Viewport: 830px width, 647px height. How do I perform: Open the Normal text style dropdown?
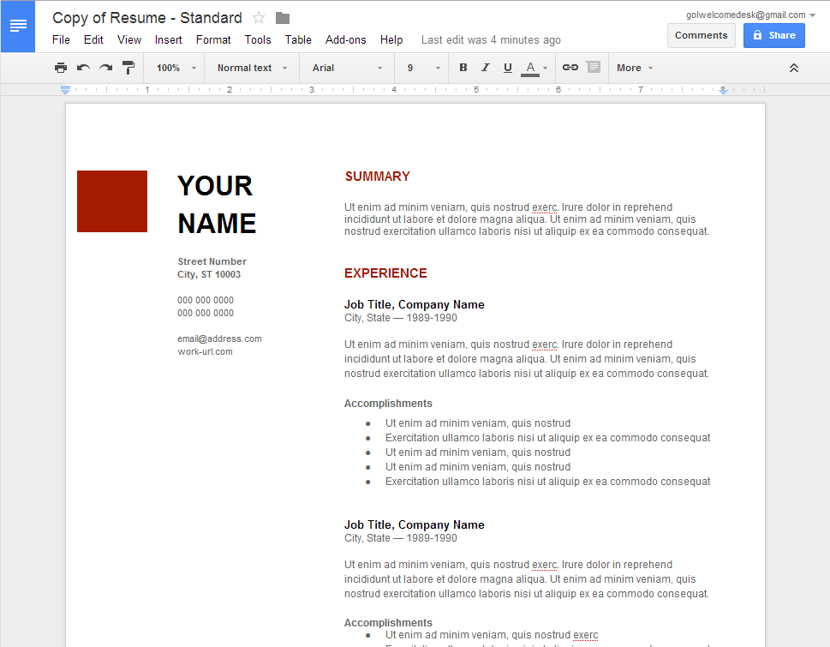(252, 68)
